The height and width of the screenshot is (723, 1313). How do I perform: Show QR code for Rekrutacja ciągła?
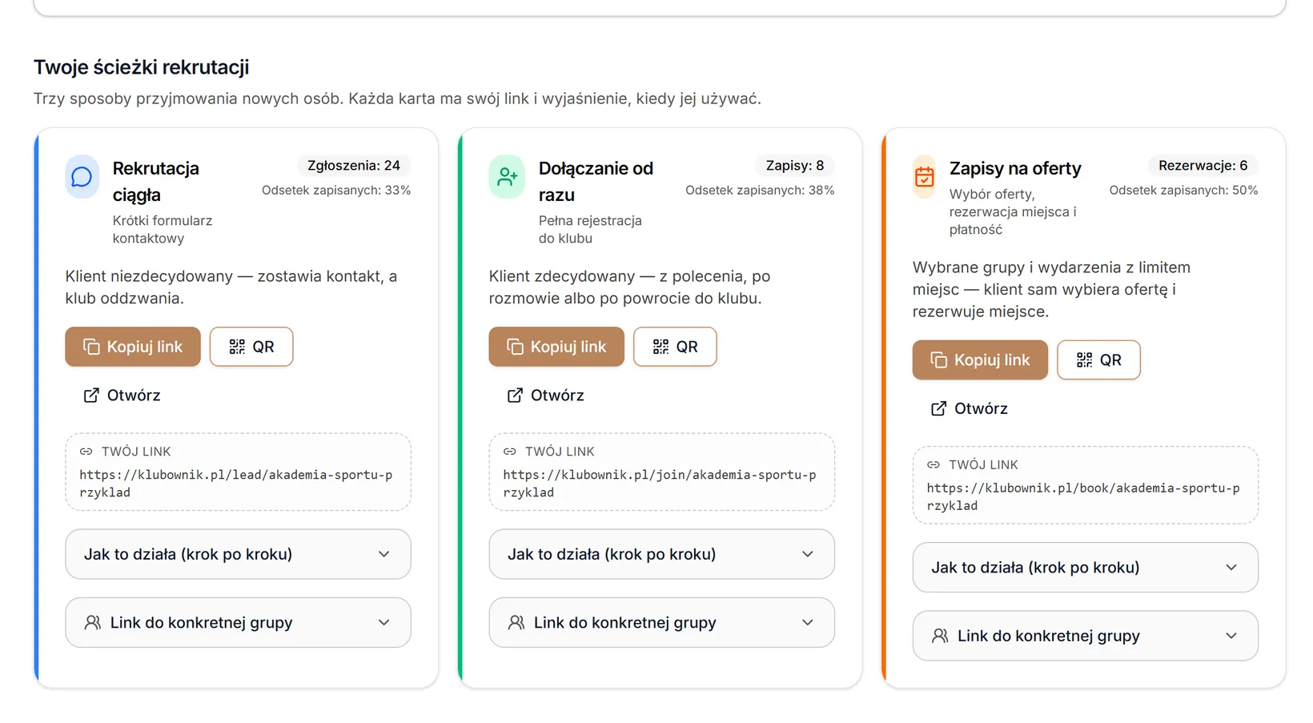[251, 347]
